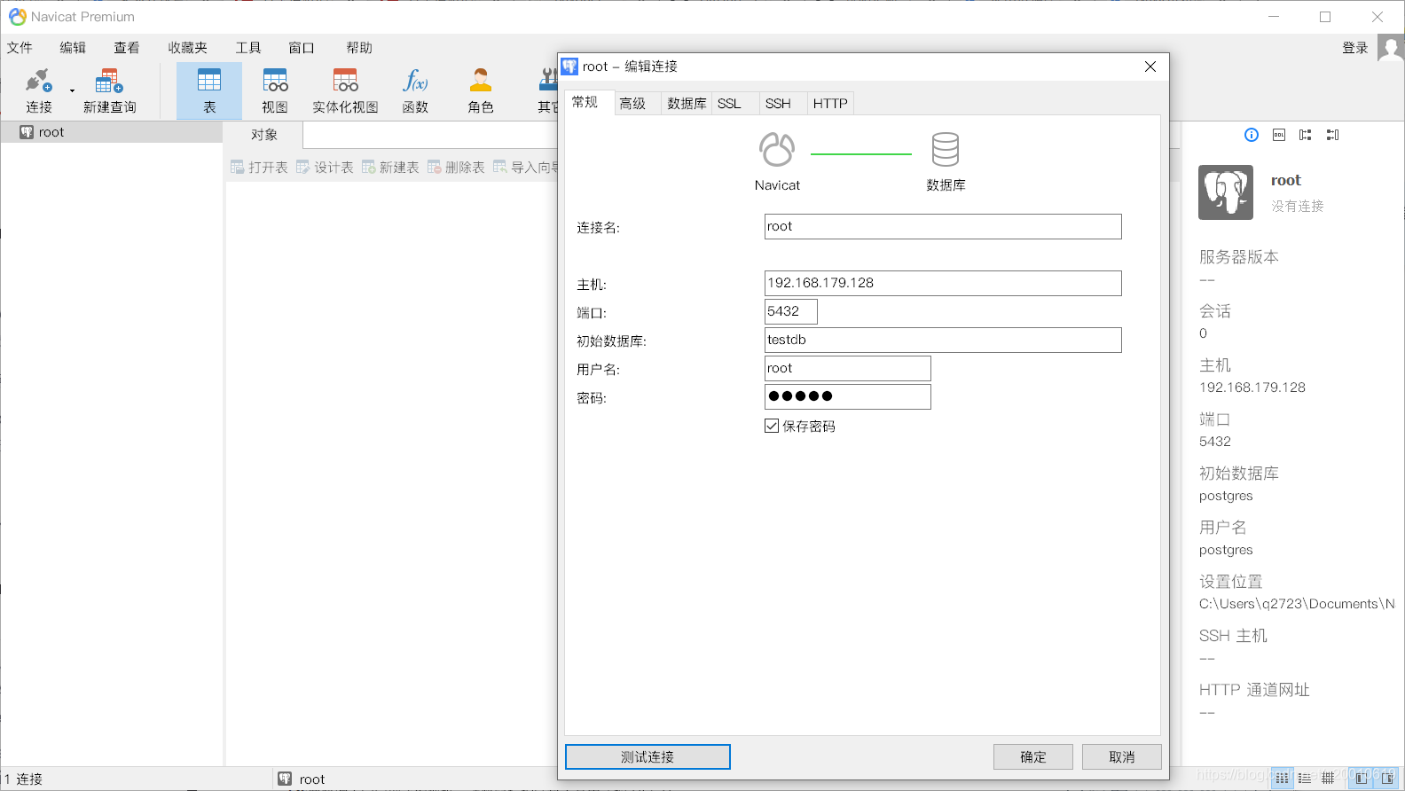Viewport: 1405px width, 791px height.
Task: Open the 文件 menu
Action: [x=20, y=48]
